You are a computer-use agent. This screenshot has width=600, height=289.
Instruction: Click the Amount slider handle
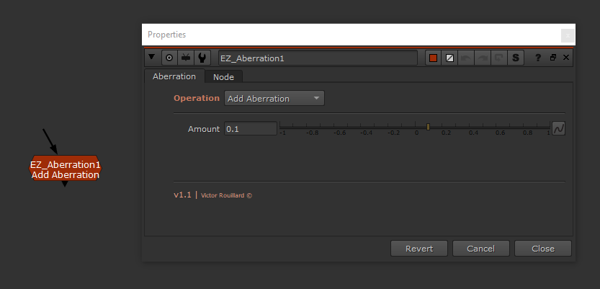(428, 127)
